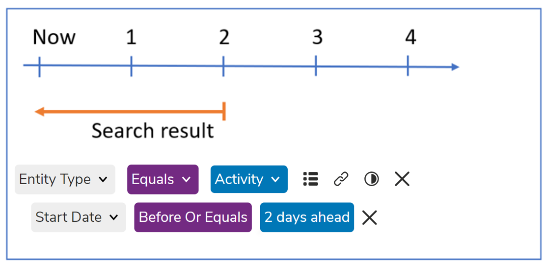Screen dimensions: 547x264
Task: Remove the Start Date filter row
Action: pos(369,218)
